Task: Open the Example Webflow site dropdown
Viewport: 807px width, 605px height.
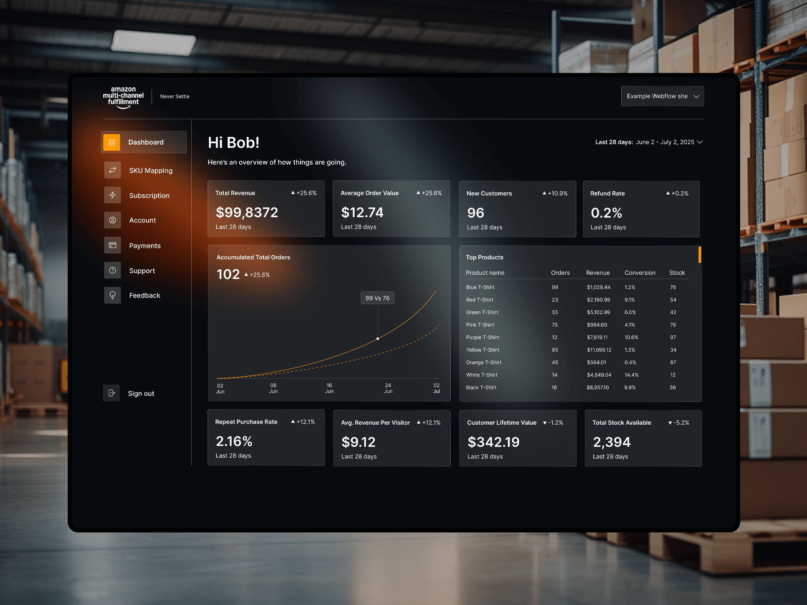Action: [x=662, y=96]
